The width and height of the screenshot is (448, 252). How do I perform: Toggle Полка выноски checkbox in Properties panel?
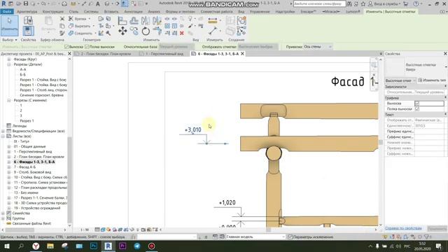click(417, 109)
